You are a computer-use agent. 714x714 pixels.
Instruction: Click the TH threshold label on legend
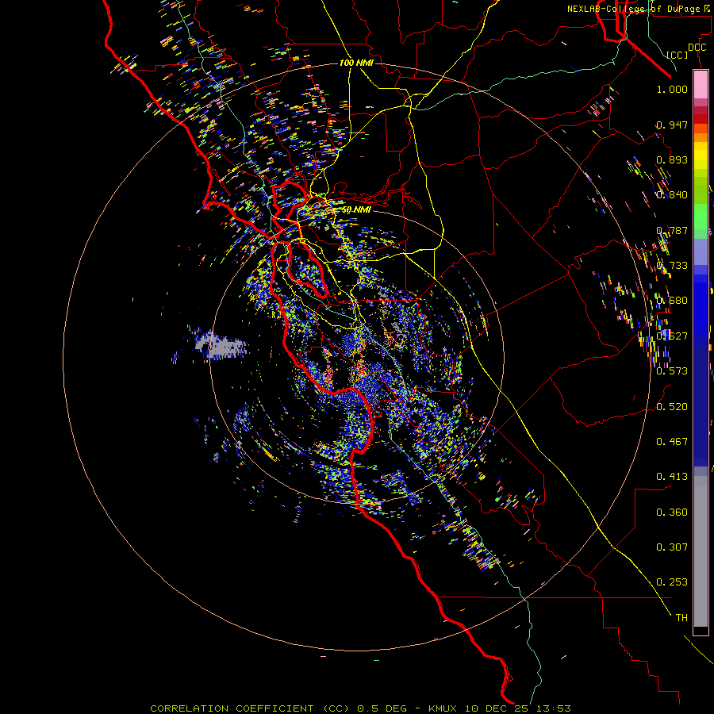pos(681,618)
